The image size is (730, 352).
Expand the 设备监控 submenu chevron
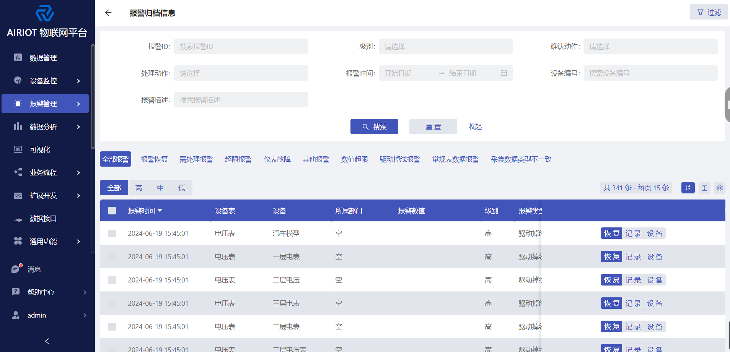78,81
